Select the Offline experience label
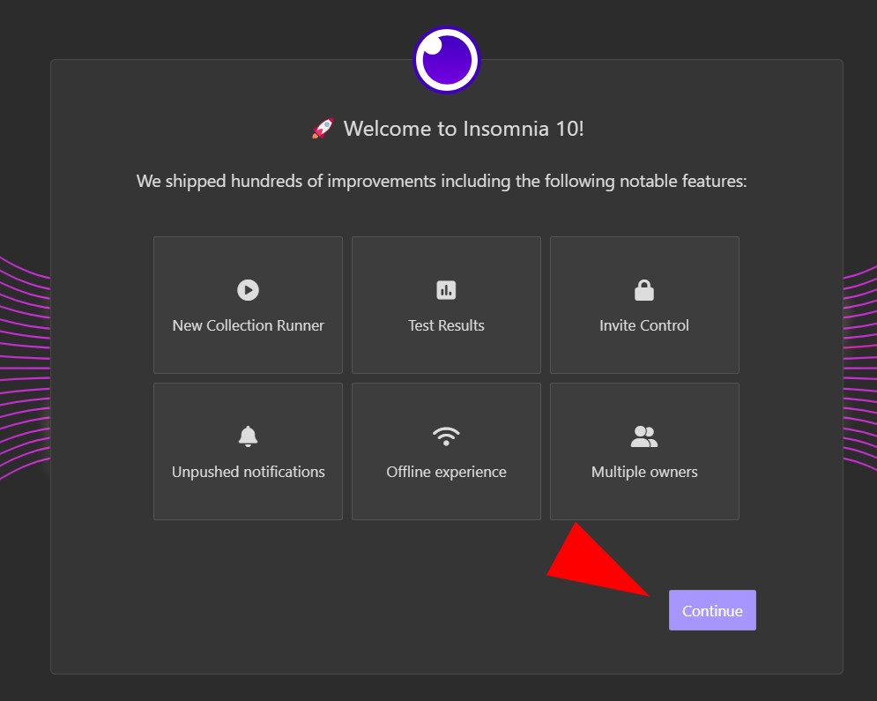877x701 pixels. (x=446, y=472)
